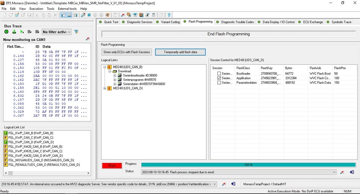
Task: Click the 100 % progress bar
Action: coord(248,165)
